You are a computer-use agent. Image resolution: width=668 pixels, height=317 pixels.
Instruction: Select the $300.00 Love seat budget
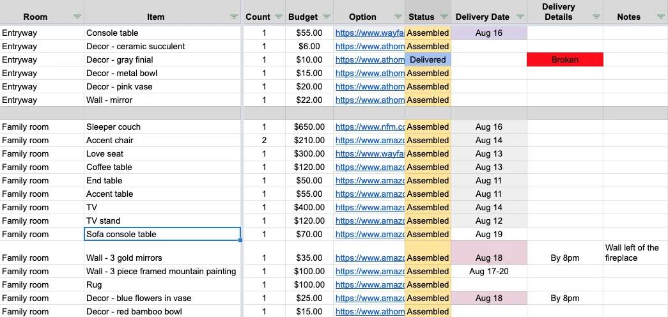(309, 154)
